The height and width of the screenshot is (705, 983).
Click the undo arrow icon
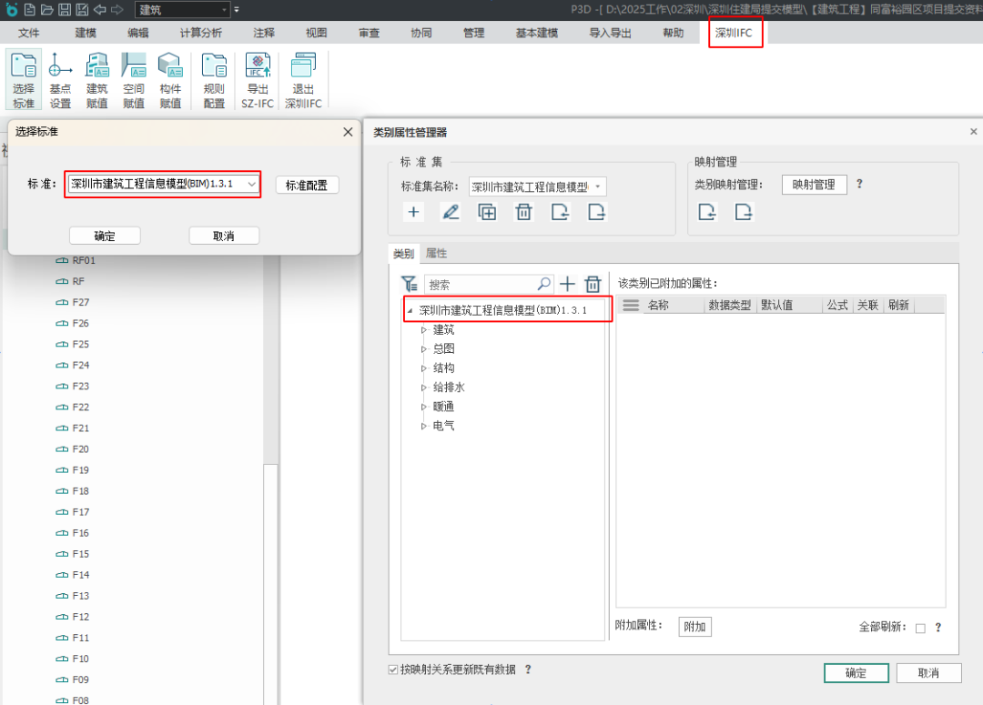[x=100, y=9]
